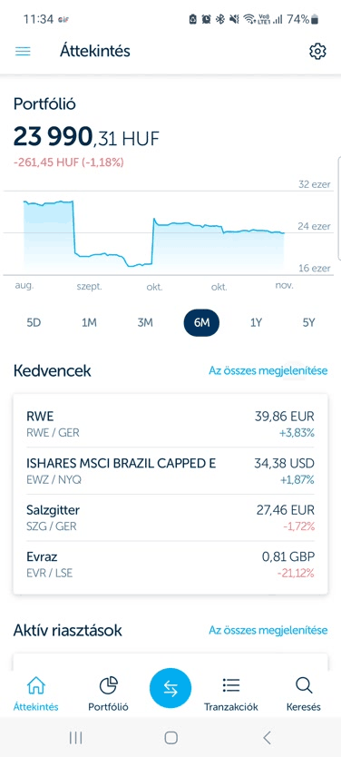The width and height of the screenshot is (341, 757).
Task: Open the Evraz favorite entry
Action: (x=170, y=565)
